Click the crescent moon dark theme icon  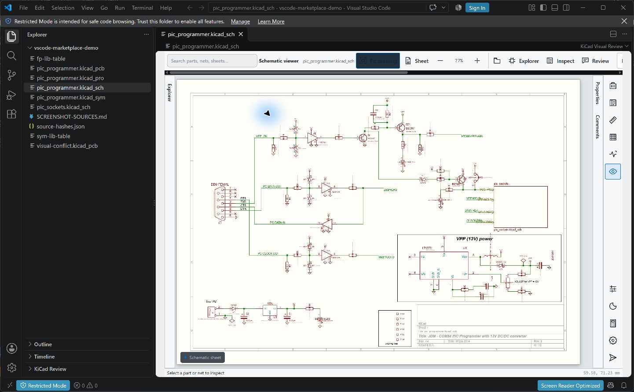coord(613,306)
